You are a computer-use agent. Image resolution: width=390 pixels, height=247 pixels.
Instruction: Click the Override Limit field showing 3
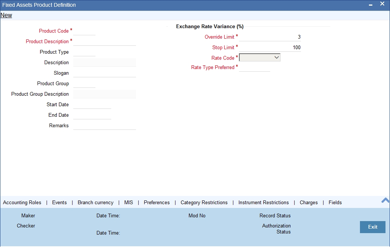click(270, 37)
